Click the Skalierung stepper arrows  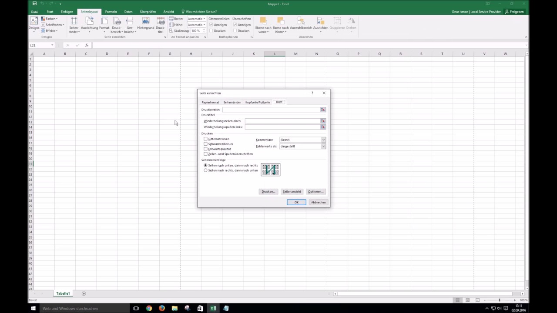[x=204, y=31]
